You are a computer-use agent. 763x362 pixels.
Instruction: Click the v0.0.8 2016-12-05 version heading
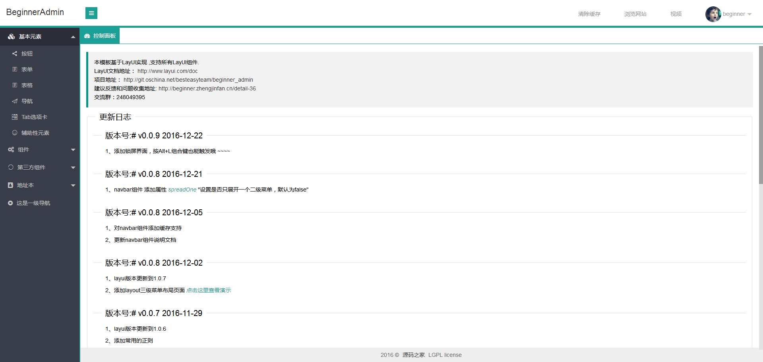coord(154,213)
